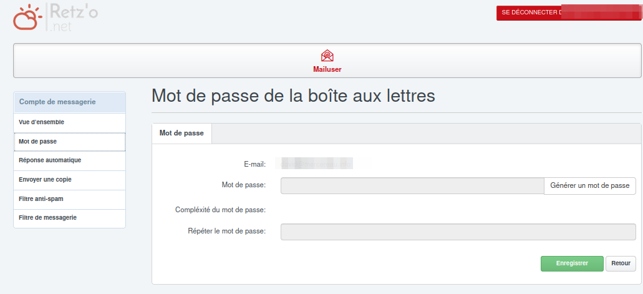Save with the green Enregistrer button
The image size is (643, 294).
(572, 263)
